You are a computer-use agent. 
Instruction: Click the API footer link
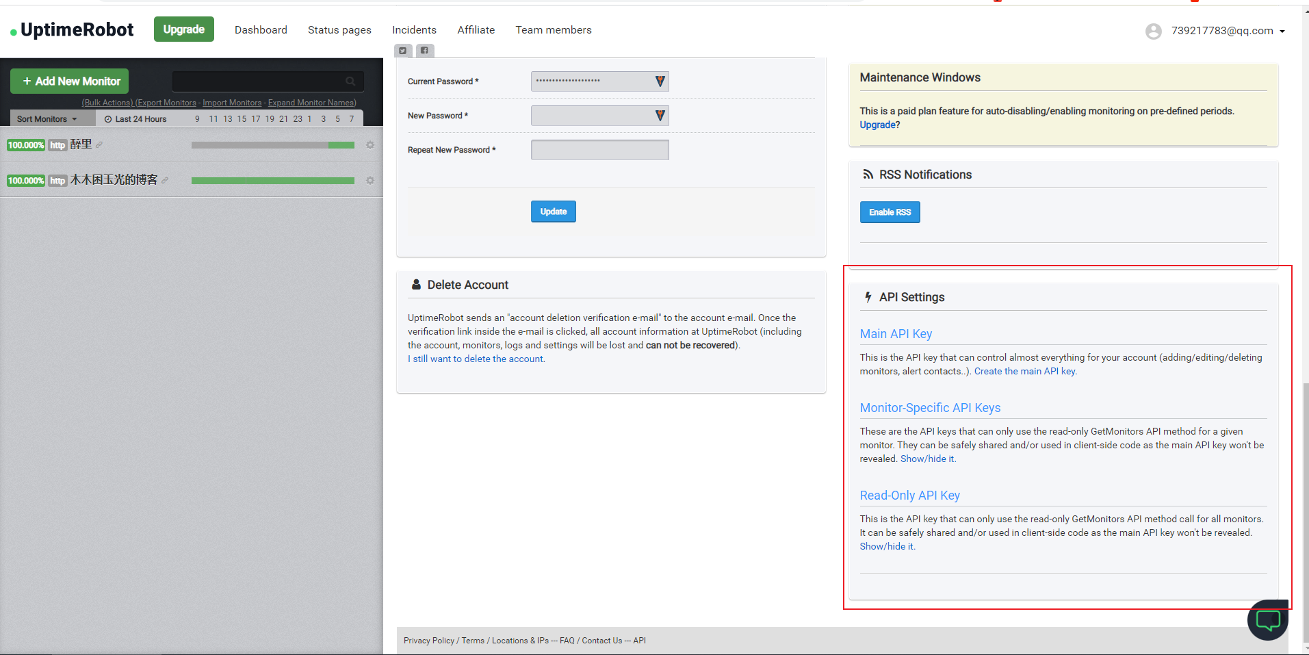[x=640, y=641]
